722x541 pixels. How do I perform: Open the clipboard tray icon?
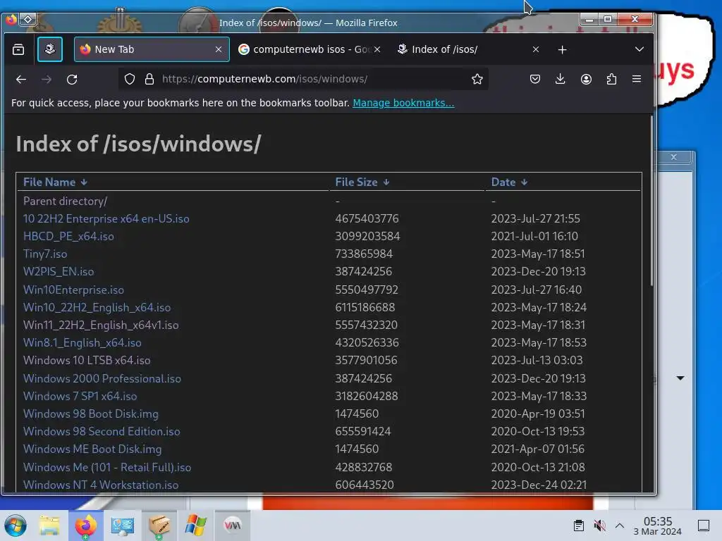pyautogui.click(x=578, y=526)
